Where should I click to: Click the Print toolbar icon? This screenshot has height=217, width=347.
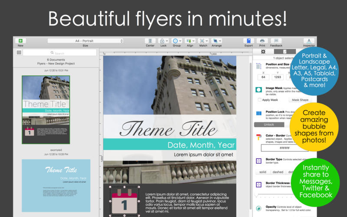click(262, 40)
